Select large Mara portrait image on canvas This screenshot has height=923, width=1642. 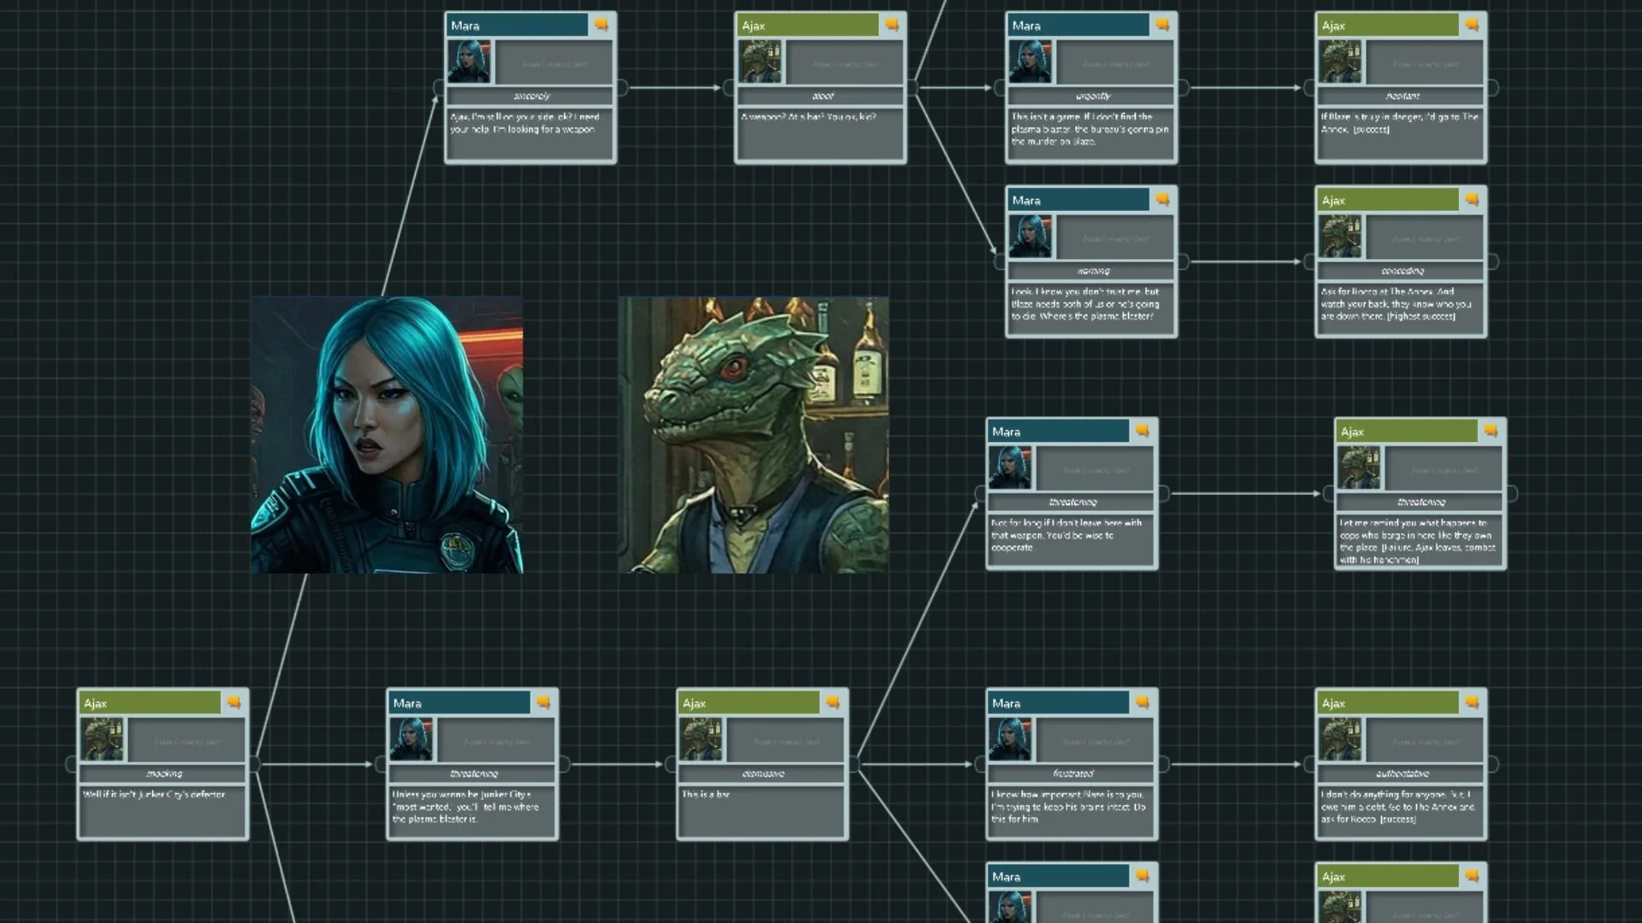coord(387,434)
